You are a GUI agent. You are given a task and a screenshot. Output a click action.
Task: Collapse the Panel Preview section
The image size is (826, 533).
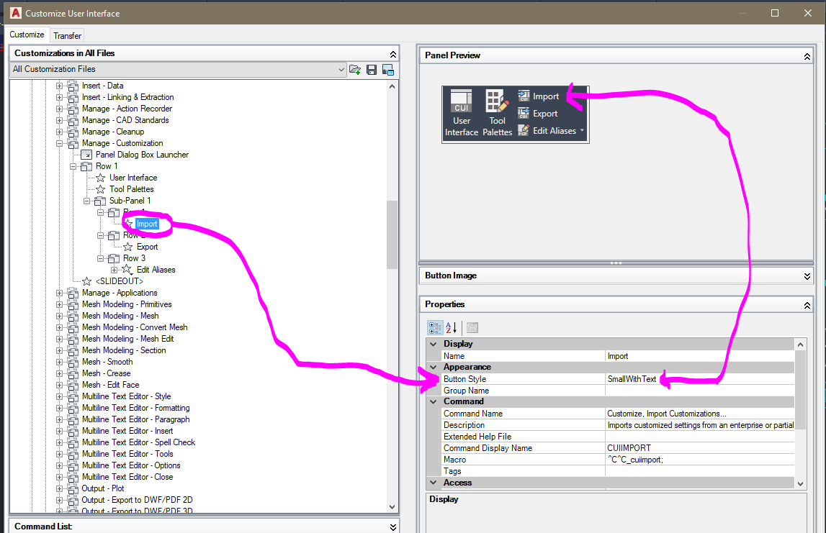[x=807, y=55]
